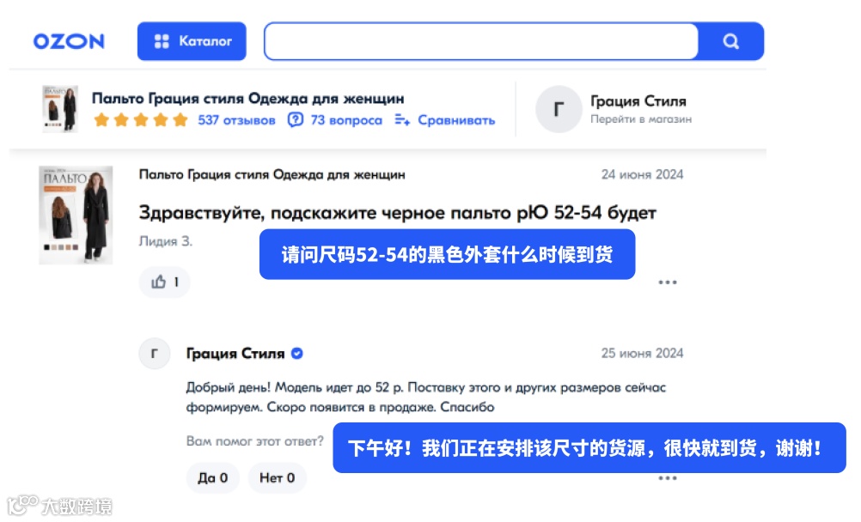Click date 24 июня 2024
The height and width of the screenshot is (522, 861).
tap(642, 174)
